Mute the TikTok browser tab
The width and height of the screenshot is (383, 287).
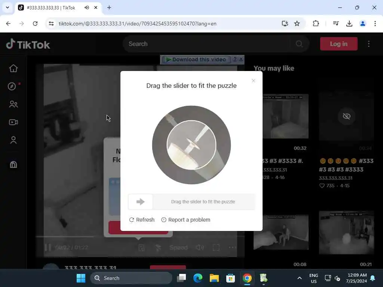coord(86,7)
